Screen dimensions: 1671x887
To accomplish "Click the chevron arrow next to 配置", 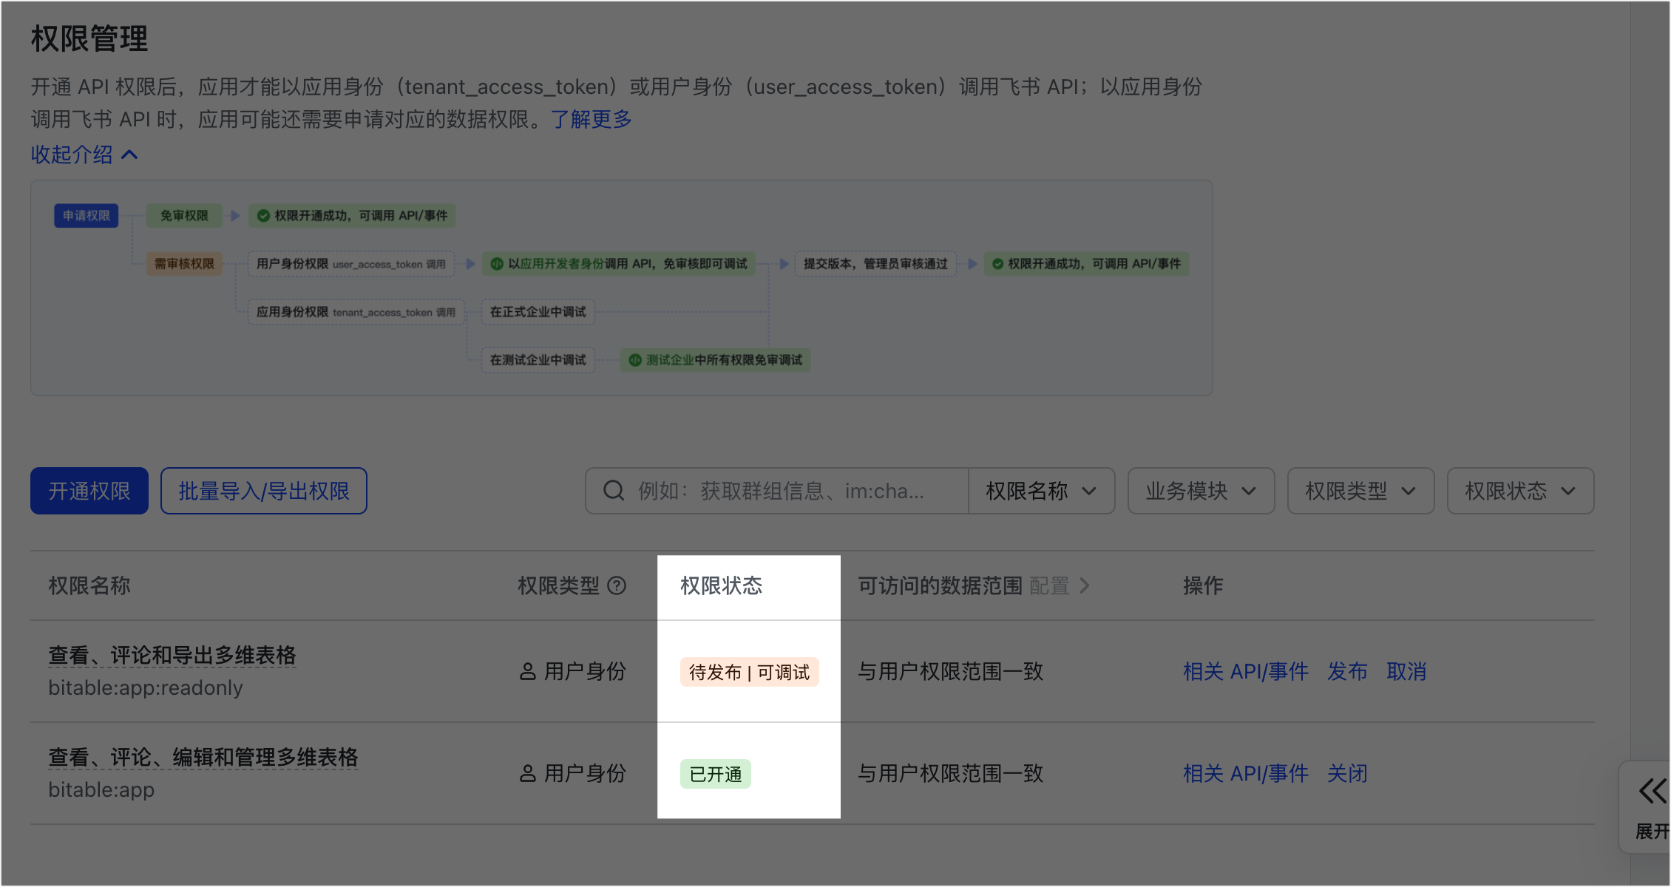I will coord(1085,586).
